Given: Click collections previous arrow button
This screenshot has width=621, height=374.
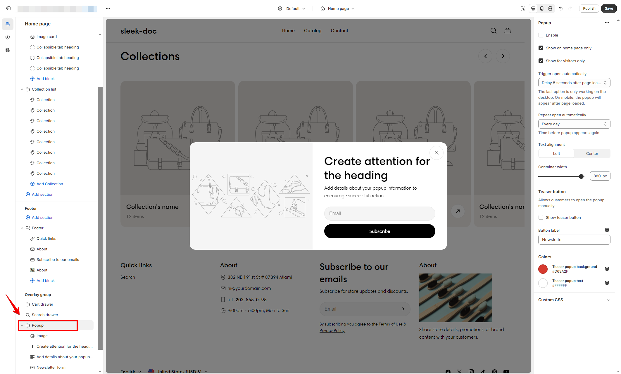Looking at the screenshot, I should (485, 56).
